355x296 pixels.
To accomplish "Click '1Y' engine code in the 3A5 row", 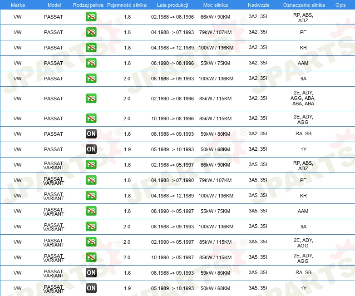I will pos(303,288).
